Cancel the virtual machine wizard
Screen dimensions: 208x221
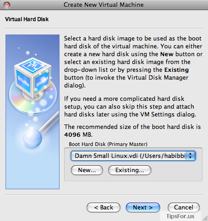click(184, 208)
